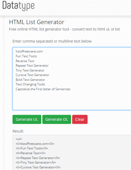
Task: Click the Bold Text Generator input line
Action: [30, 80]
